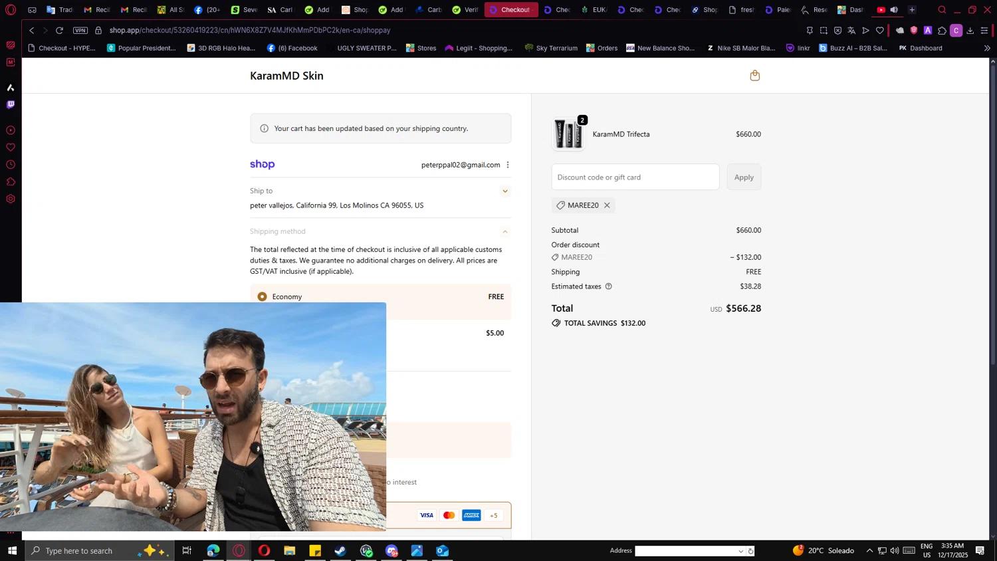Open Twitch in the Opera sidebar
The width and height of the screenshot is (997, 561).
[x=11, y=104]
